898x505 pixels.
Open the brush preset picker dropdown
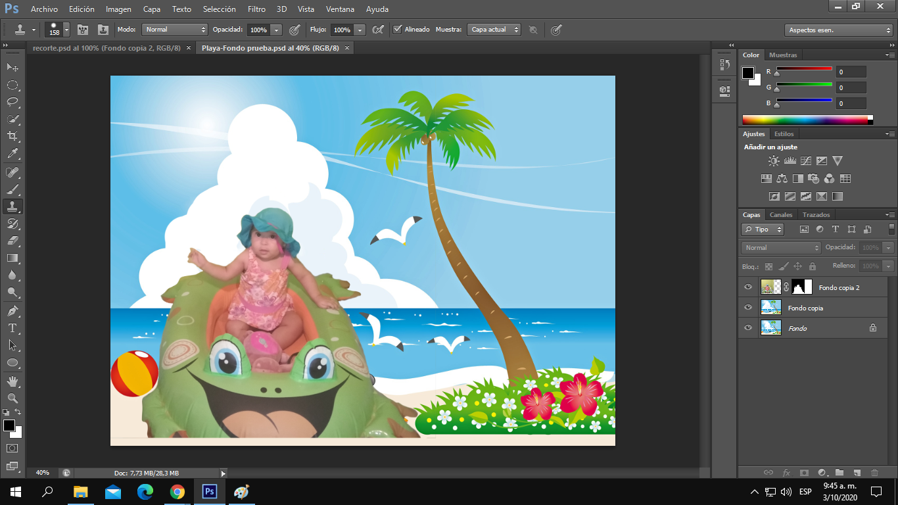tap(66, 30)
